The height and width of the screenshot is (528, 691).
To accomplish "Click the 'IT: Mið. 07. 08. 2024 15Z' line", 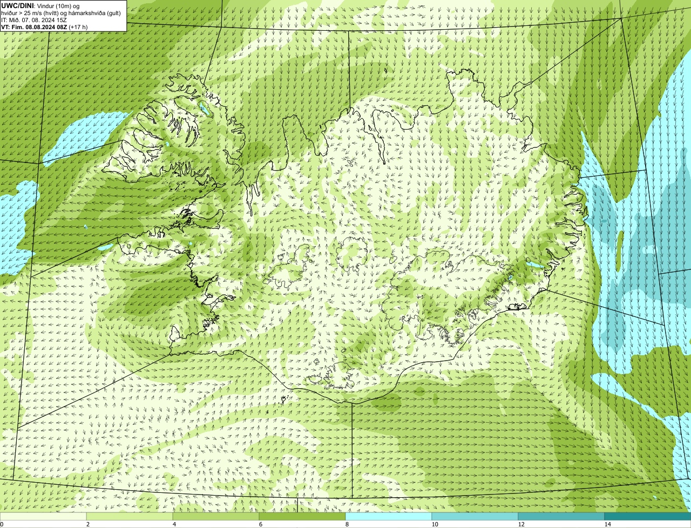I will tap(34, 19).
